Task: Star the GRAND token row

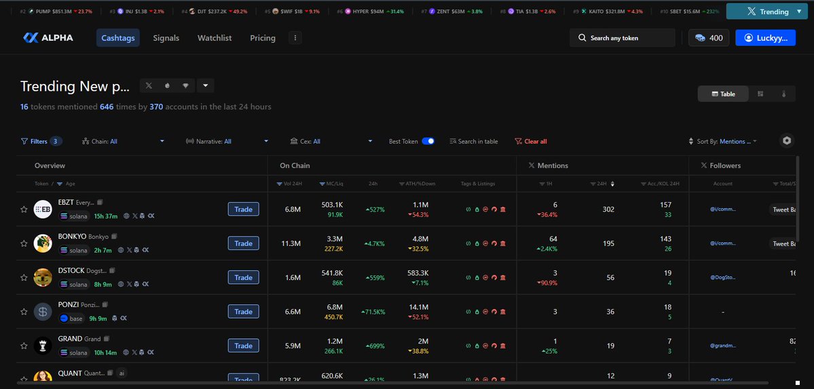Action: point(24,346)
